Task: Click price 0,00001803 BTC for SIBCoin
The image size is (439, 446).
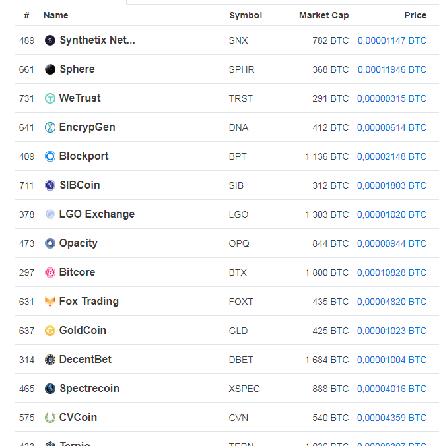Action: coord(392,185)
